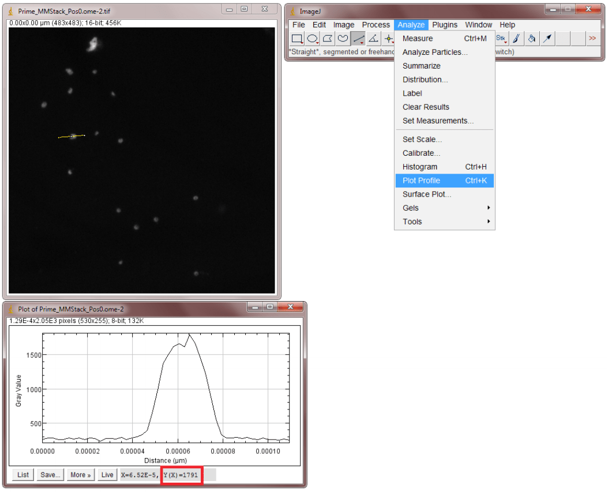Select the Oval selection tool
Viewport: 608px width, 492px height.
[x=313, y=39]
